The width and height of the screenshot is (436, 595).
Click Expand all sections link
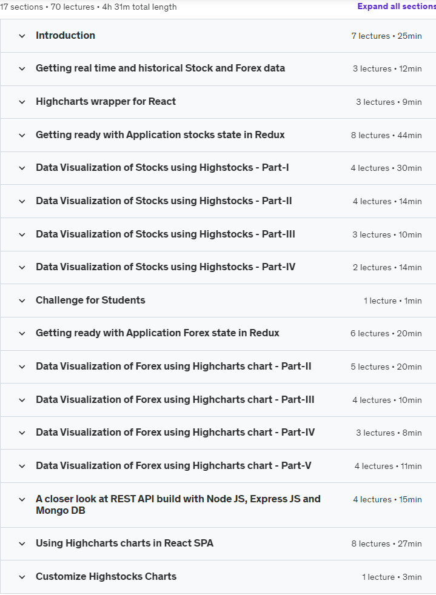[397, 7]
